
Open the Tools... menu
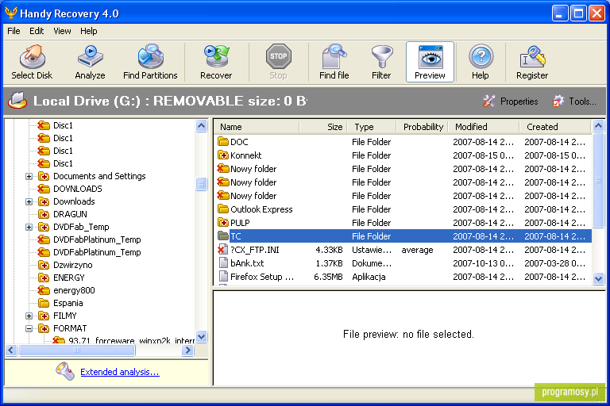(x=574, y=101)
